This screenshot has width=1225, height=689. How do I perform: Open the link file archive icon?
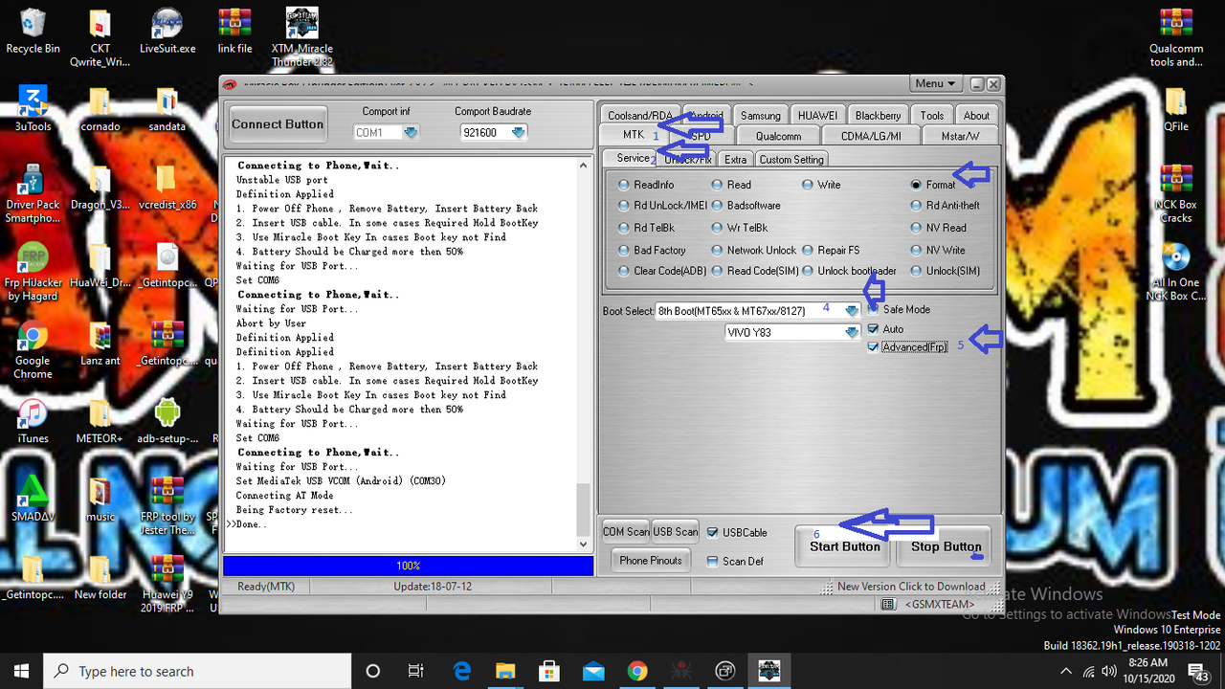click(234, 31)
